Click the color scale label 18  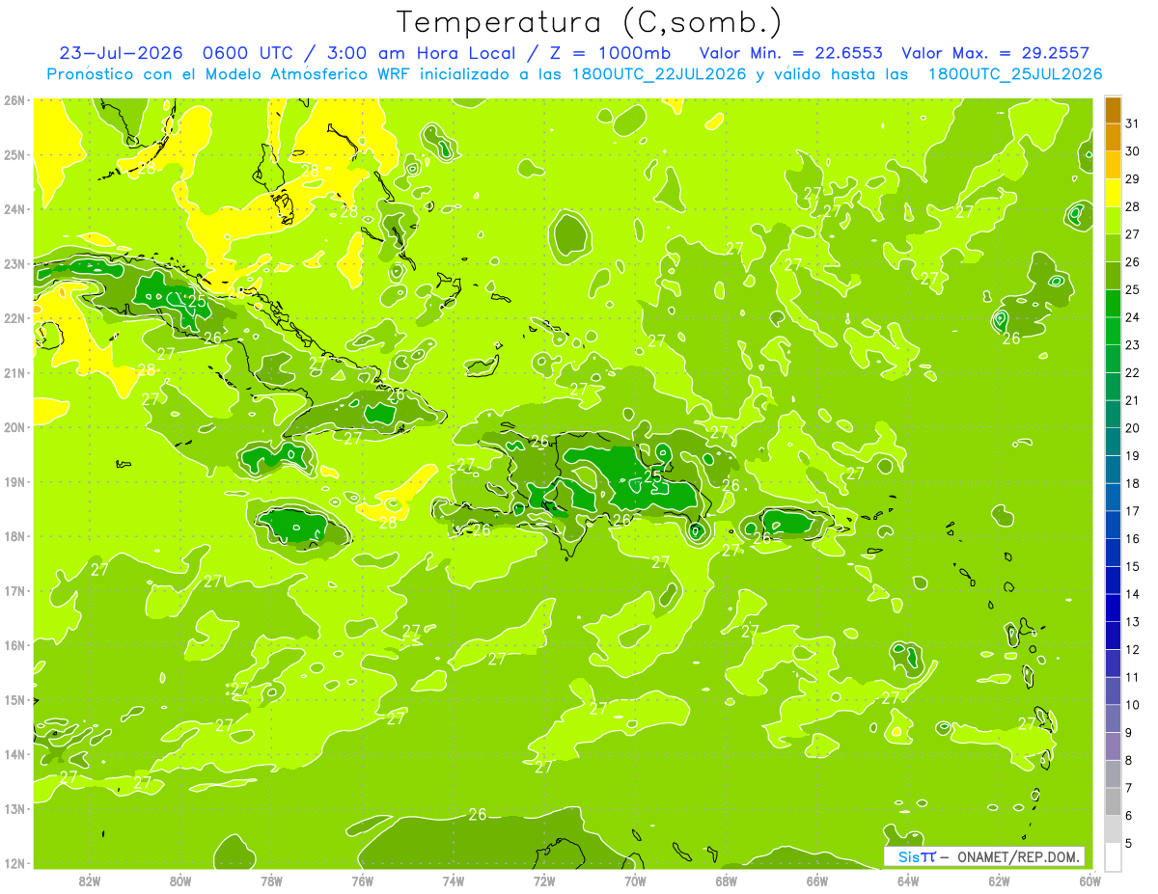[x=1133, y=483]
